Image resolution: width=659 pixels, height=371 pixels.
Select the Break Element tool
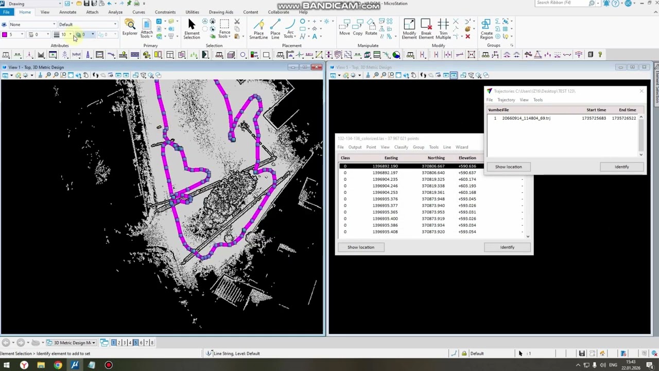[x=426, y=29]
